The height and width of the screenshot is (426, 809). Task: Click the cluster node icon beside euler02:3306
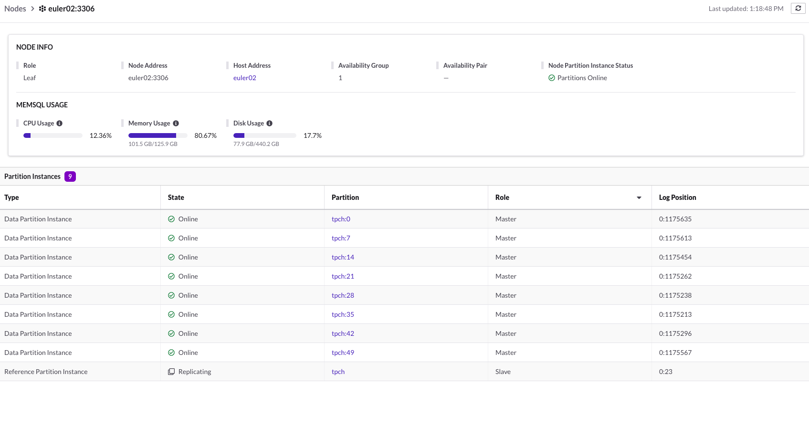(42, 9)
